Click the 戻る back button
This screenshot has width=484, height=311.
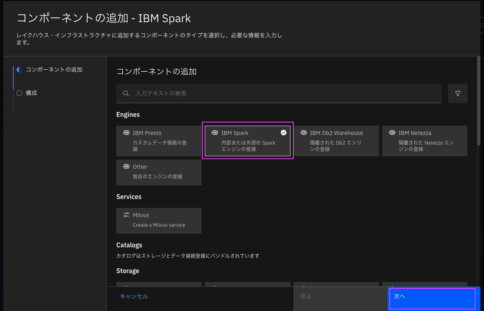[x=340, y=299]
